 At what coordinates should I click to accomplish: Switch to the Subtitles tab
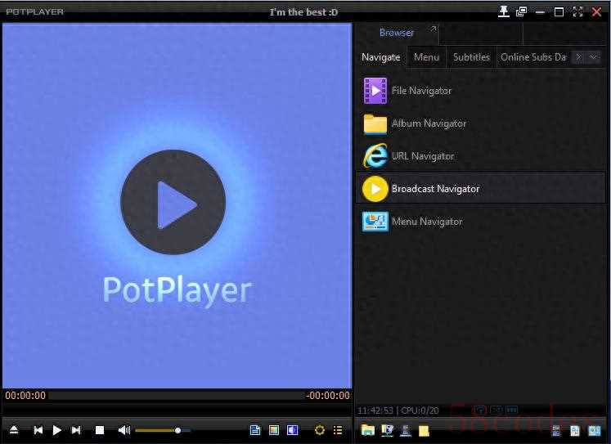coord(471,57)
